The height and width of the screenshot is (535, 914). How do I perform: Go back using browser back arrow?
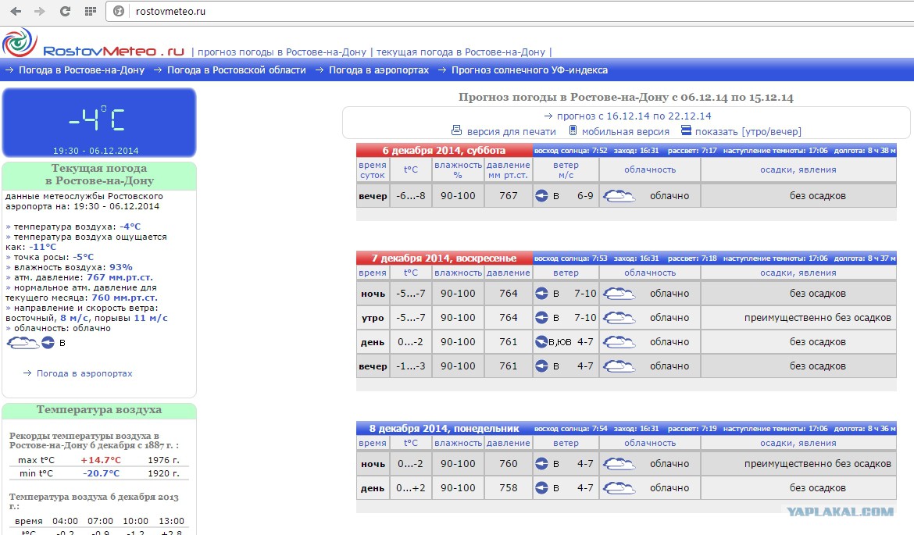16,11
